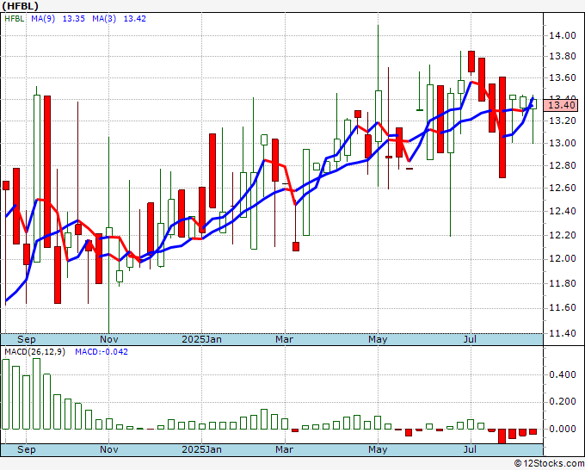Click the 11.40 price axis label
This screenshot has width=585, height=470.
pyautogui.click(x=563, y=333)
